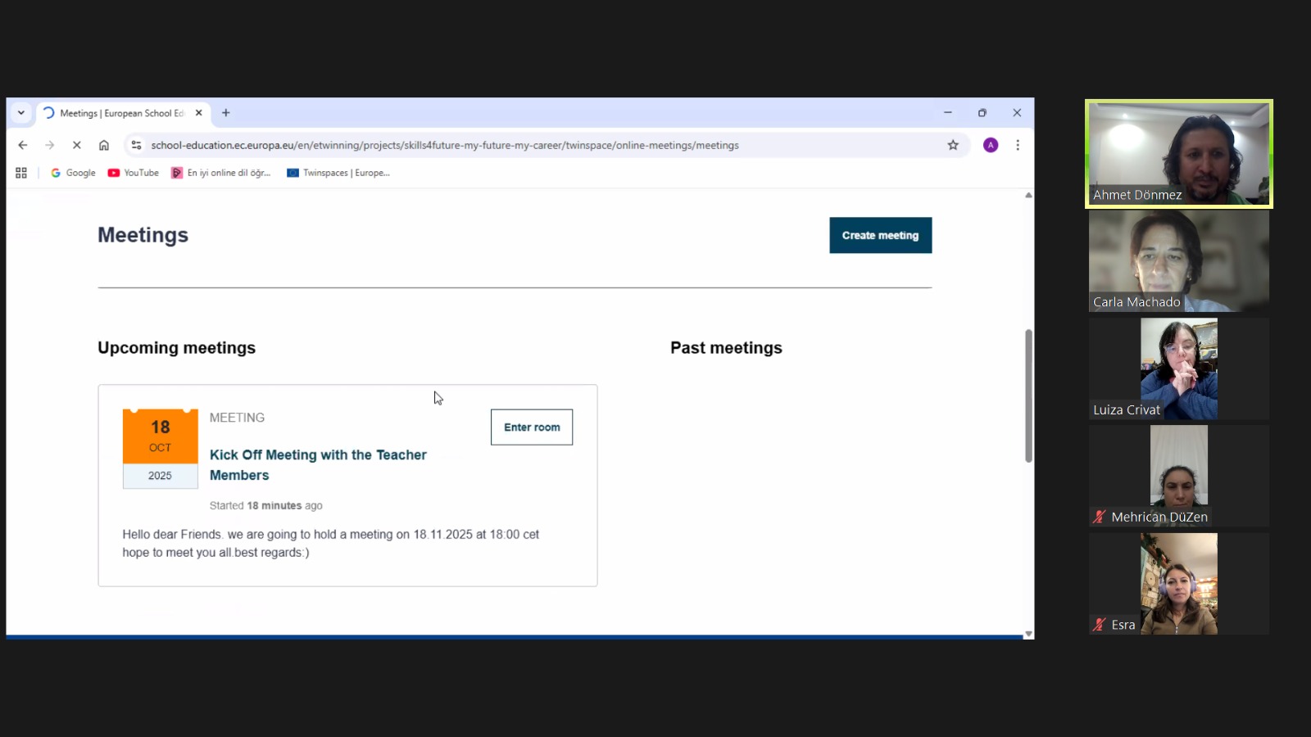Select the Meetings browser tab

[123, 113]
